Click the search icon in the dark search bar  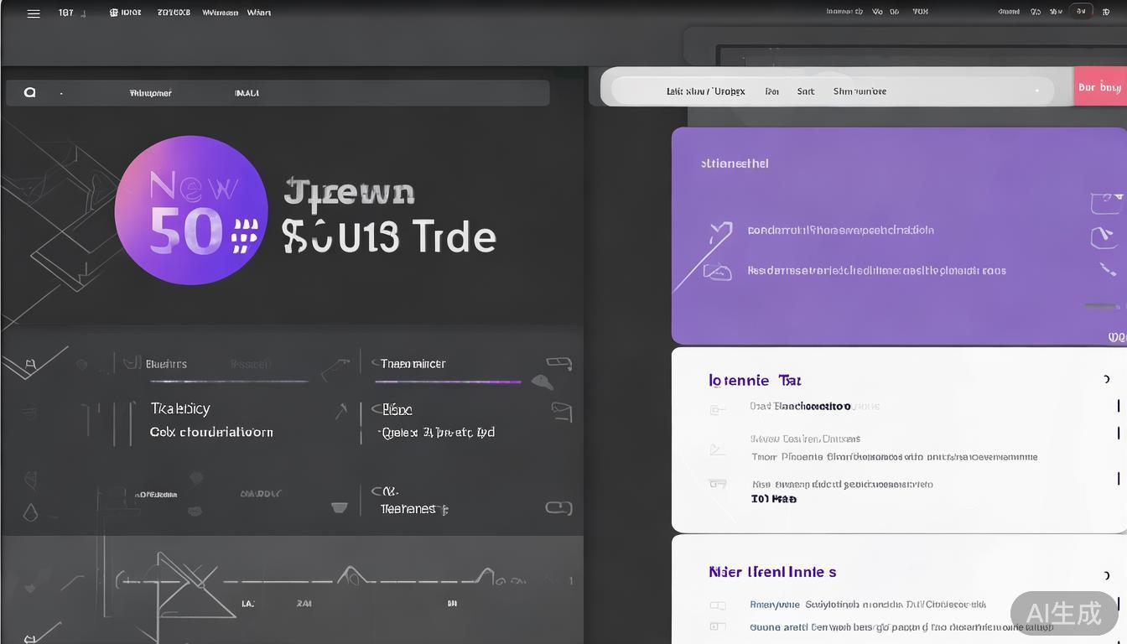(x=30, y=92)
